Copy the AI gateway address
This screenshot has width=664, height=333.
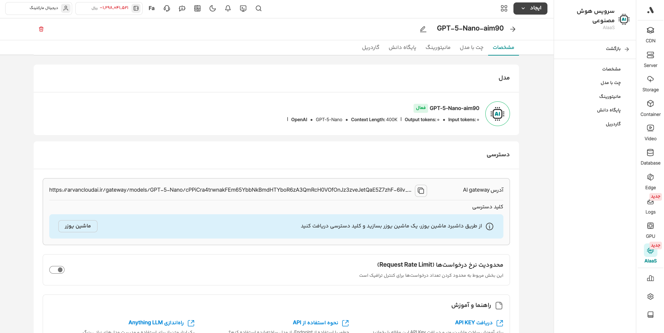click(x=421, y=191)
